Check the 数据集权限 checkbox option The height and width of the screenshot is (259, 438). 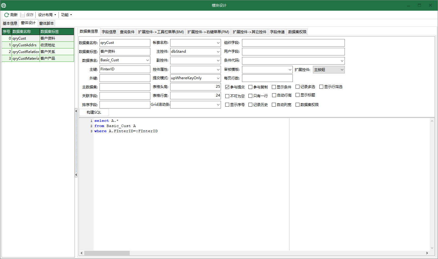(x=297, y=105)
